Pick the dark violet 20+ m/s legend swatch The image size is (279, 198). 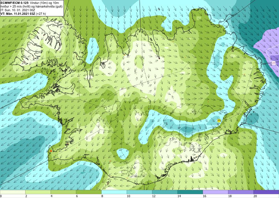click(266, 192)
